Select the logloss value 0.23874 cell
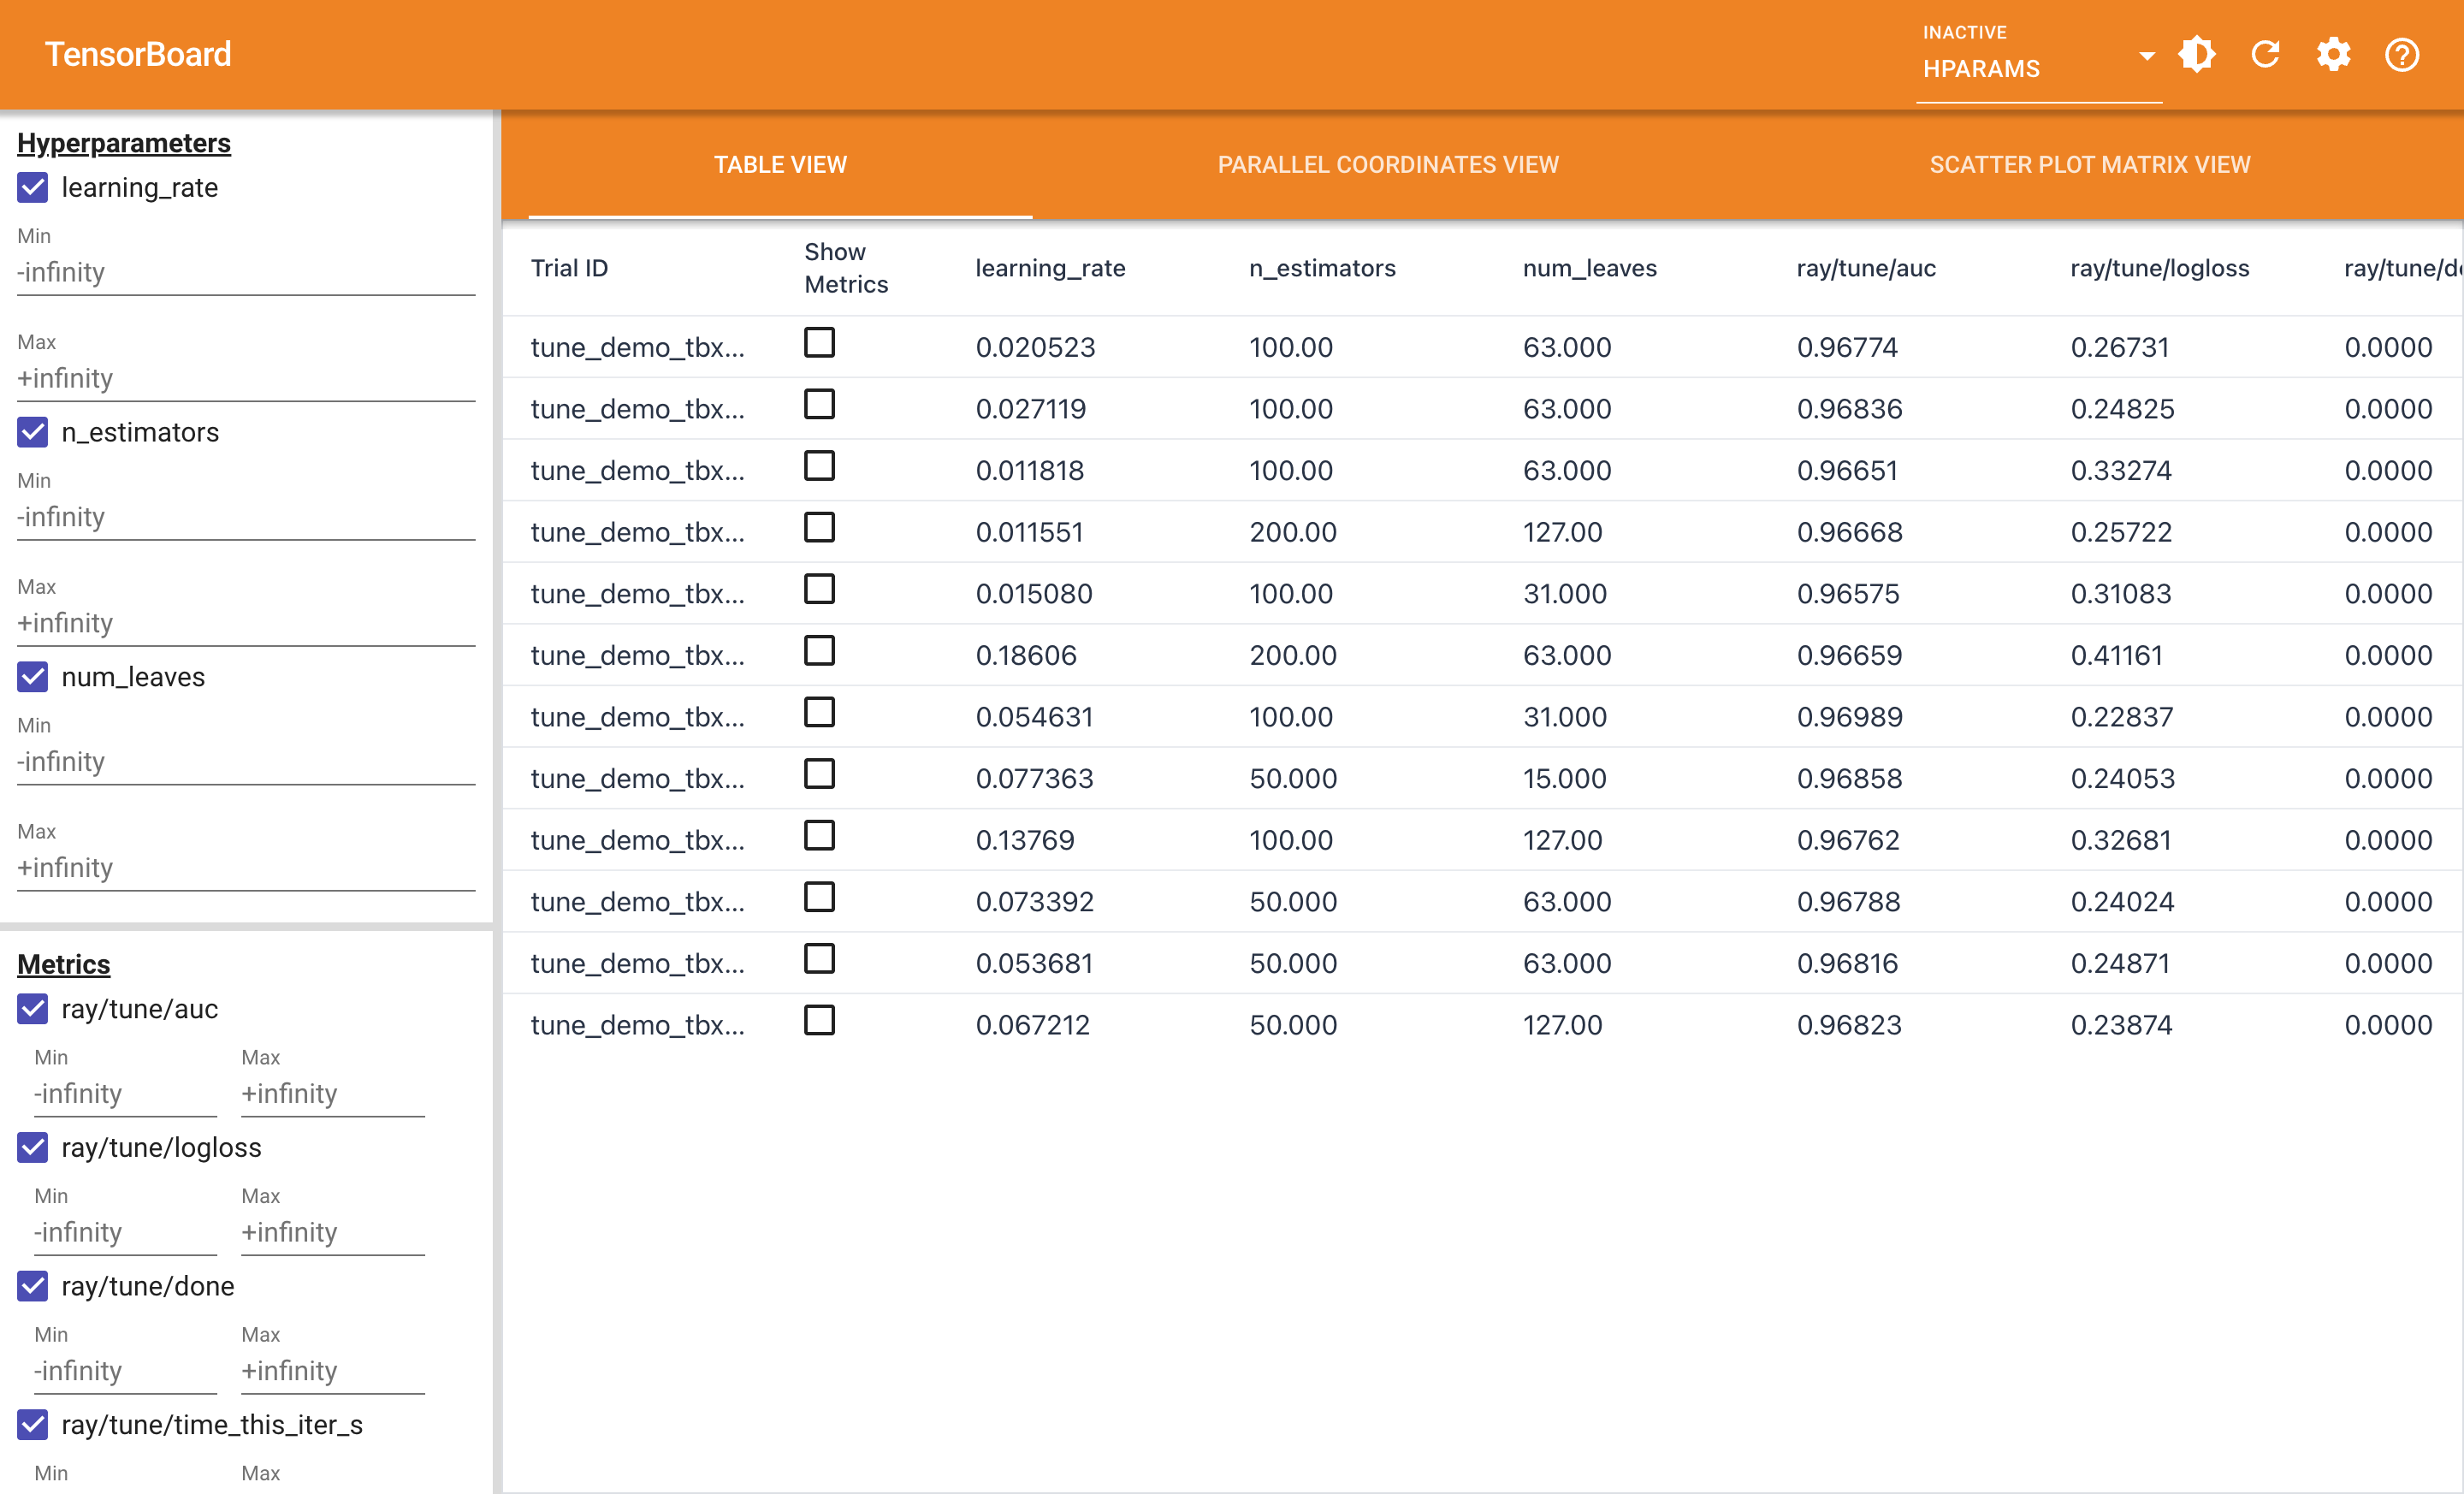The width and height of the screenshot is (2464, 1494). click(2121, 1025)
